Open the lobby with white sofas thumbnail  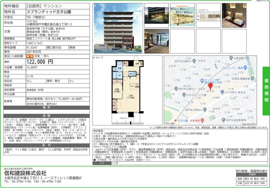tap(234, 15)
